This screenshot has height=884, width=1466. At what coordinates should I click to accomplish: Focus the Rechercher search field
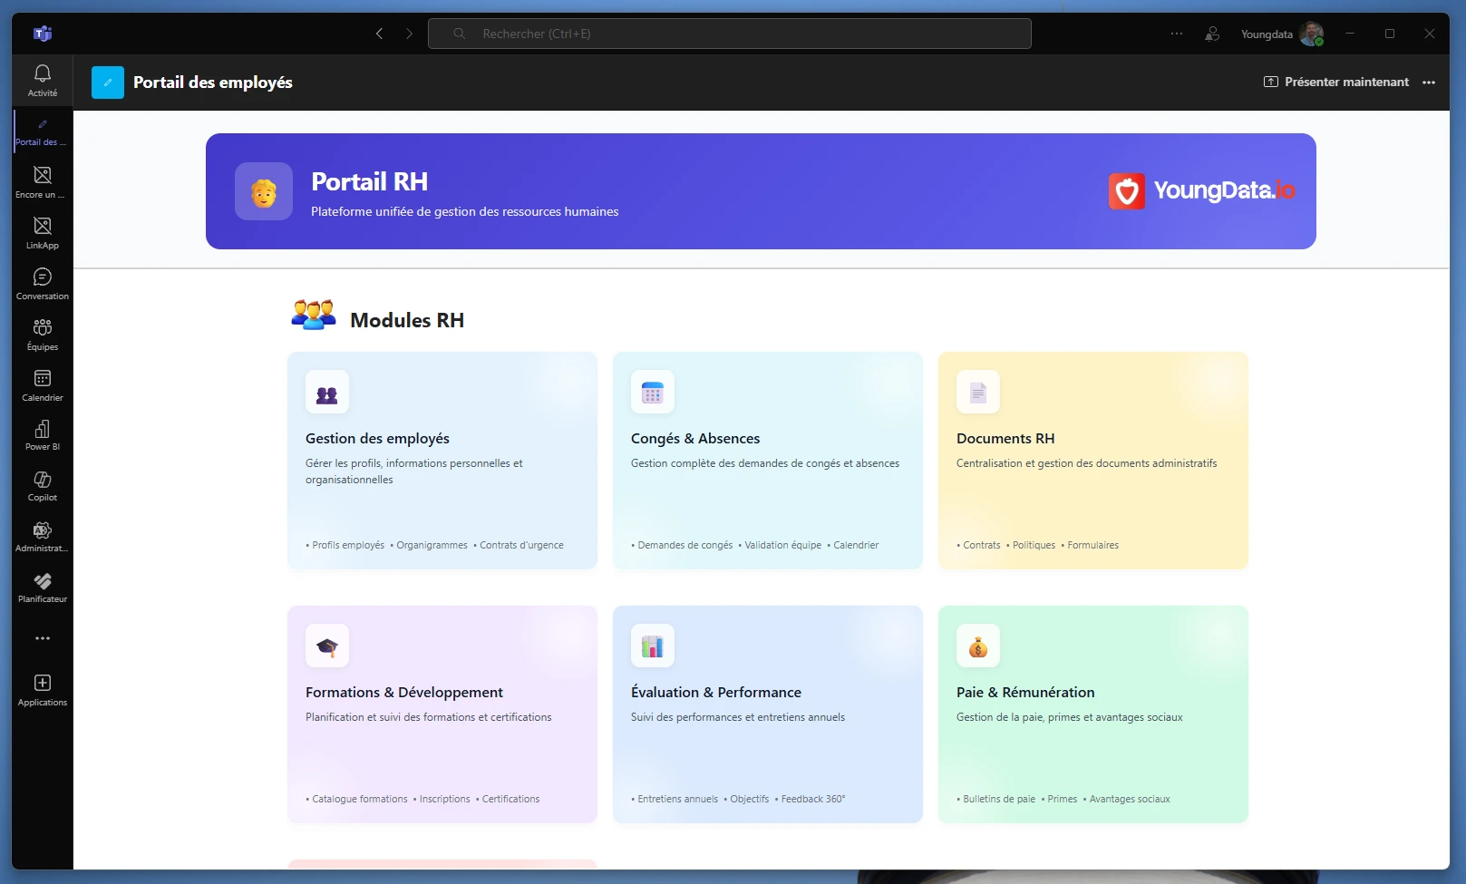(x=730, y=34)
